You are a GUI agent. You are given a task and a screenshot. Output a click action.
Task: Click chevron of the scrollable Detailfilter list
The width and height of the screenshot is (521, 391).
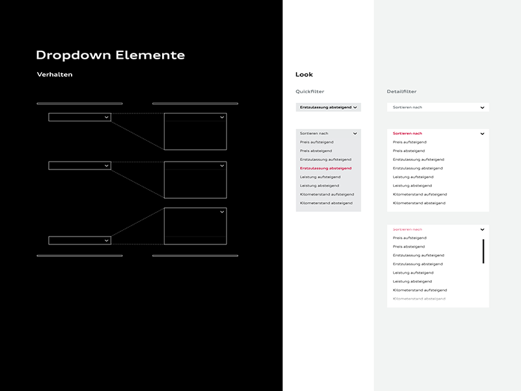click(x=483, y=229)
